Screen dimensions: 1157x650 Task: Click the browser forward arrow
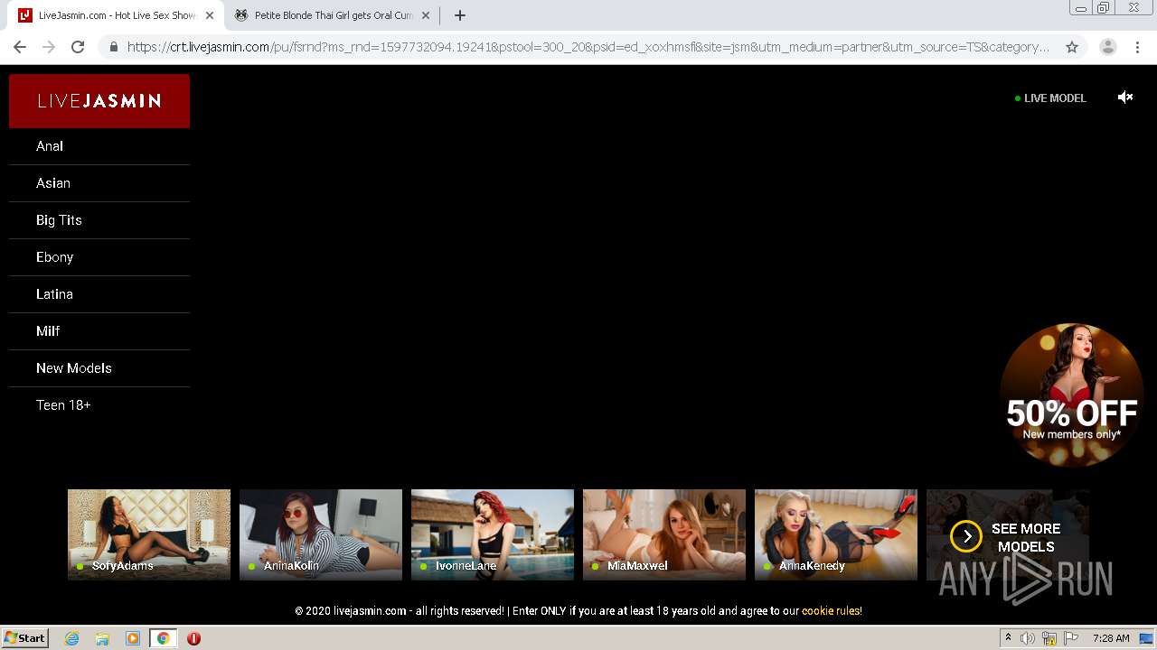pos(49,47)
